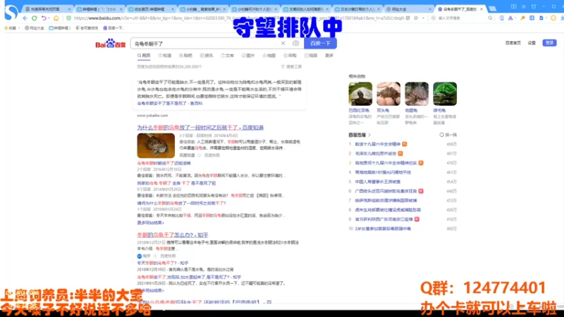Open hot search item 青海地震前1秒强光闪耀地平线
564x317 pixels.
(383, 173)
